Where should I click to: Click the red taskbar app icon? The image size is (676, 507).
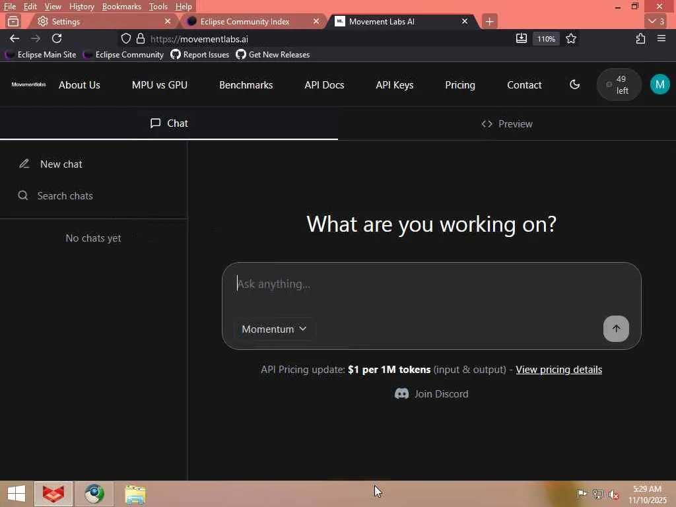53,494
